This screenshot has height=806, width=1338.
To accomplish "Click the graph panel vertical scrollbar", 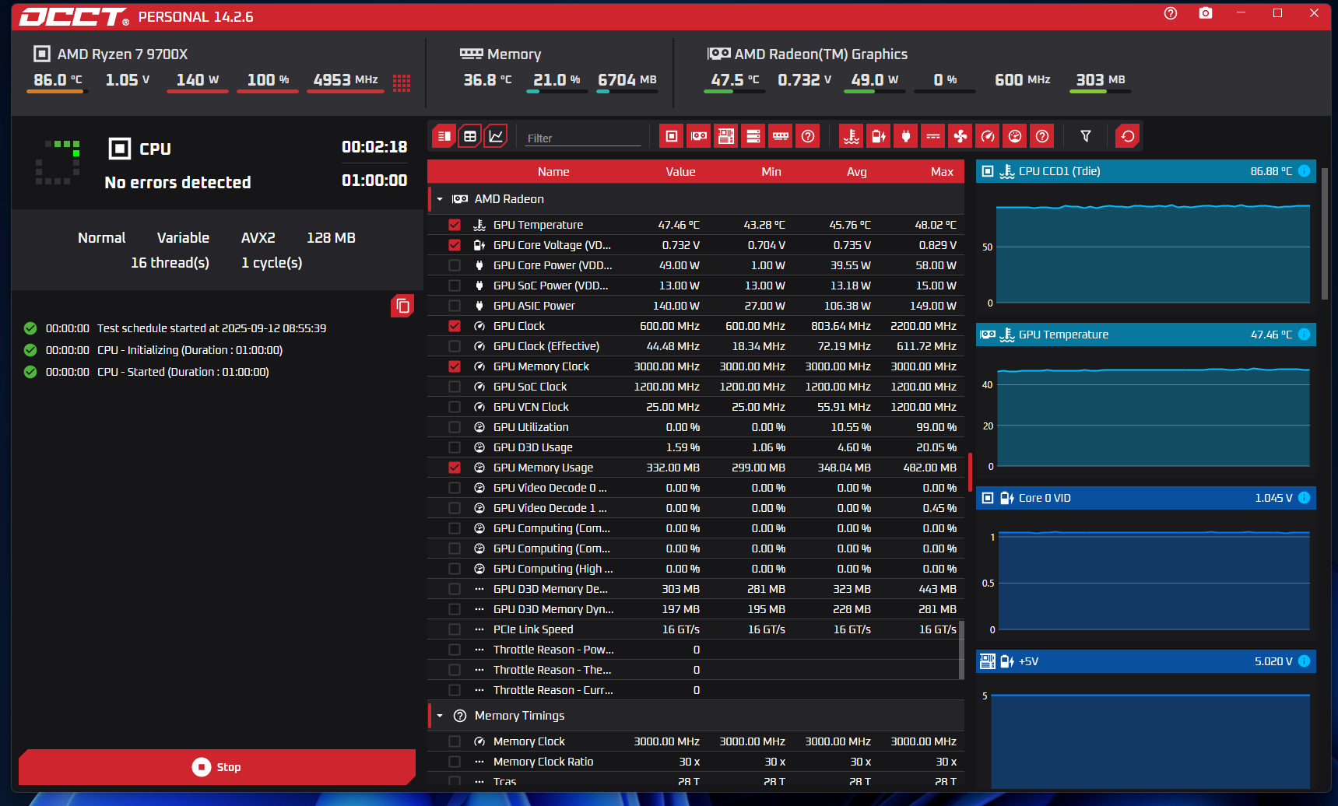I will click(1325, 233).
